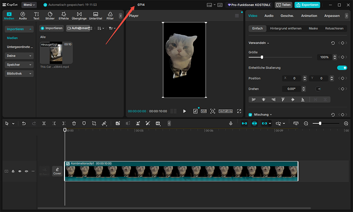Click the loop/reverse clip icon
Viewport: 353px width, 212px height.
[x=94, y=123]
